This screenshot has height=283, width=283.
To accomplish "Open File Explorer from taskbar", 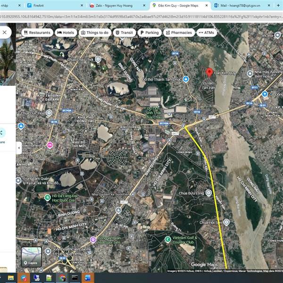I will [11, 278].
